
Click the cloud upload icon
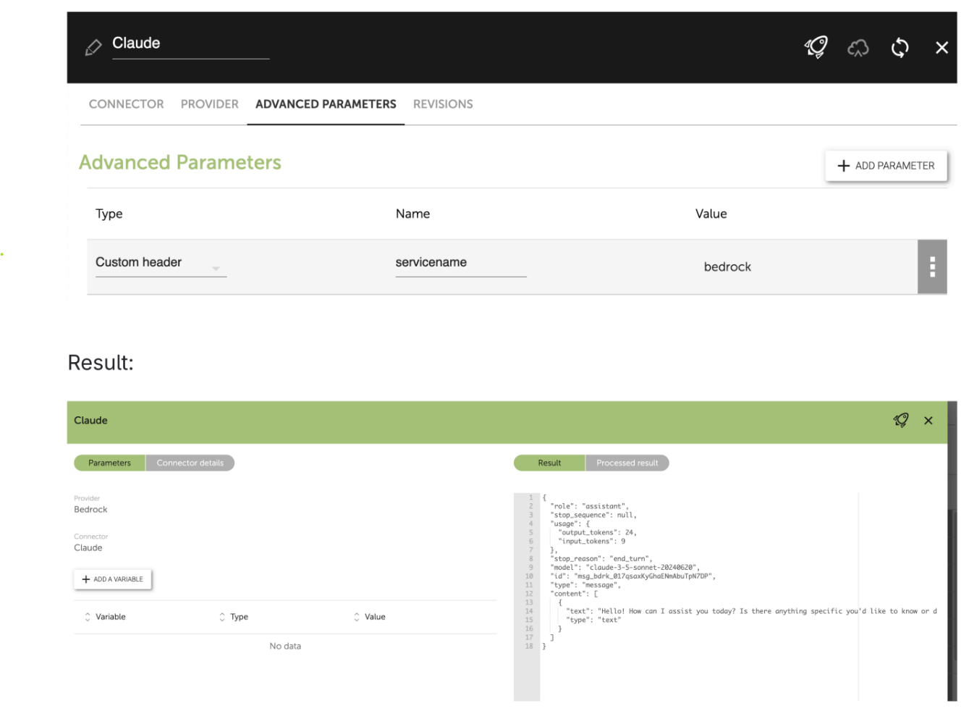858,48
